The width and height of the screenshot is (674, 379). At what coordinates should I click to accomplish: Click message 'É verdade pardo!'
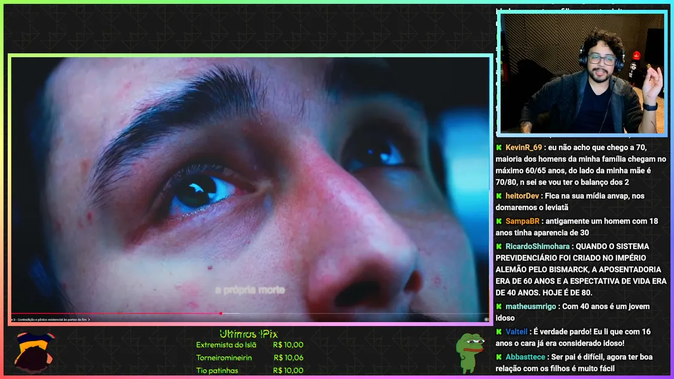pyautogui.click(x=573, y=337)
